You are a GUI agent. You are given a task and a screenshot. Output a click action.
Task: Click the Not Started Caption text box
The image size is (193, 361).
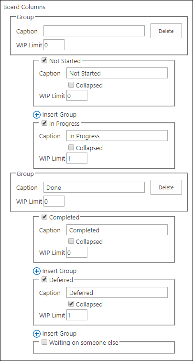tap(117, 73)
